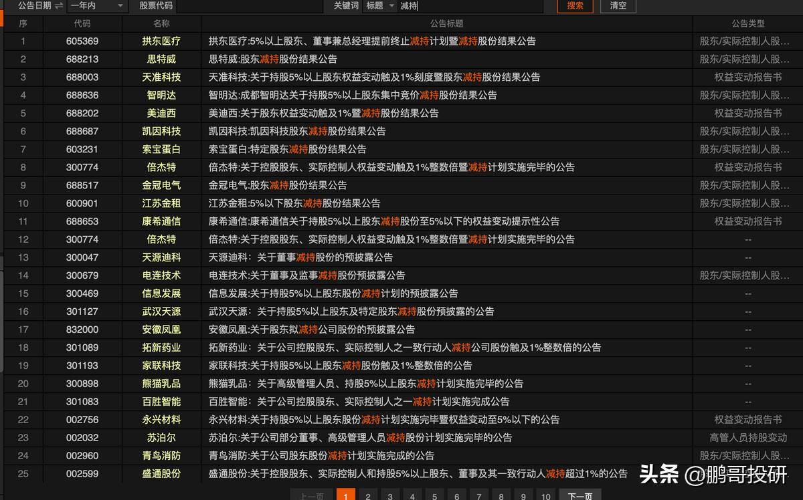Open stock name 家联科技
This screenshot has width=803, height=500.
point(161,366)
